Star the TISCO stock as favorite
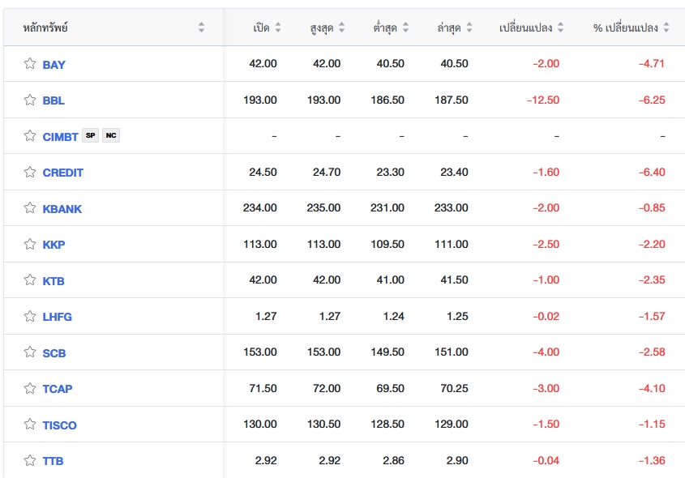685x478 pixels. tap(30, 424)
